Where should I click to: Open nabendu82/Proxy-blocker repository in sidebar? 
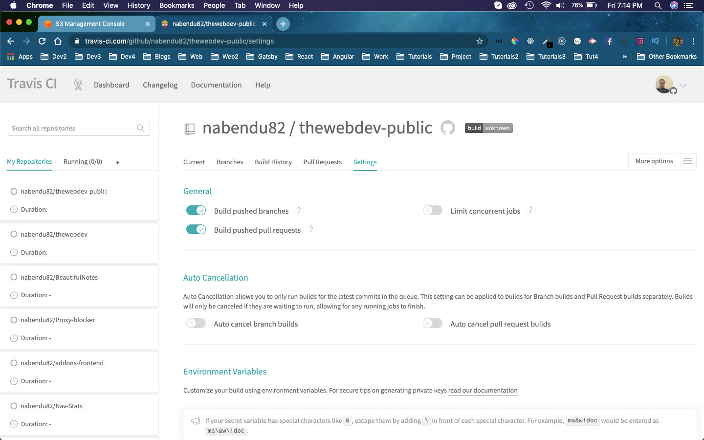58,320
